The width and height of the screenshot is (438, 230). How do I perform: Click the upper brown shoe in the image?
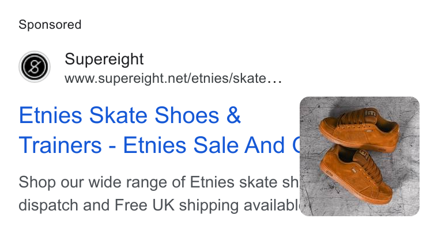click(360, 131)
